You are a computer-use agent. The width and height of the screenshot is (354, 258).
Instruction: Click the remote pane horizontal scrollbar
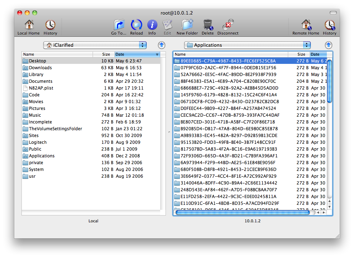[x=242, y=212]
